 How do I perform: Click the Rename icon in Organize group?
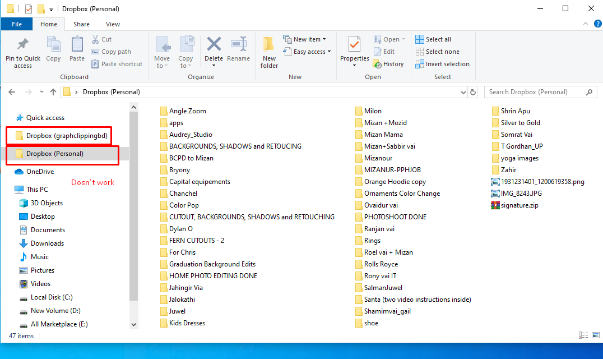(239, 45)
